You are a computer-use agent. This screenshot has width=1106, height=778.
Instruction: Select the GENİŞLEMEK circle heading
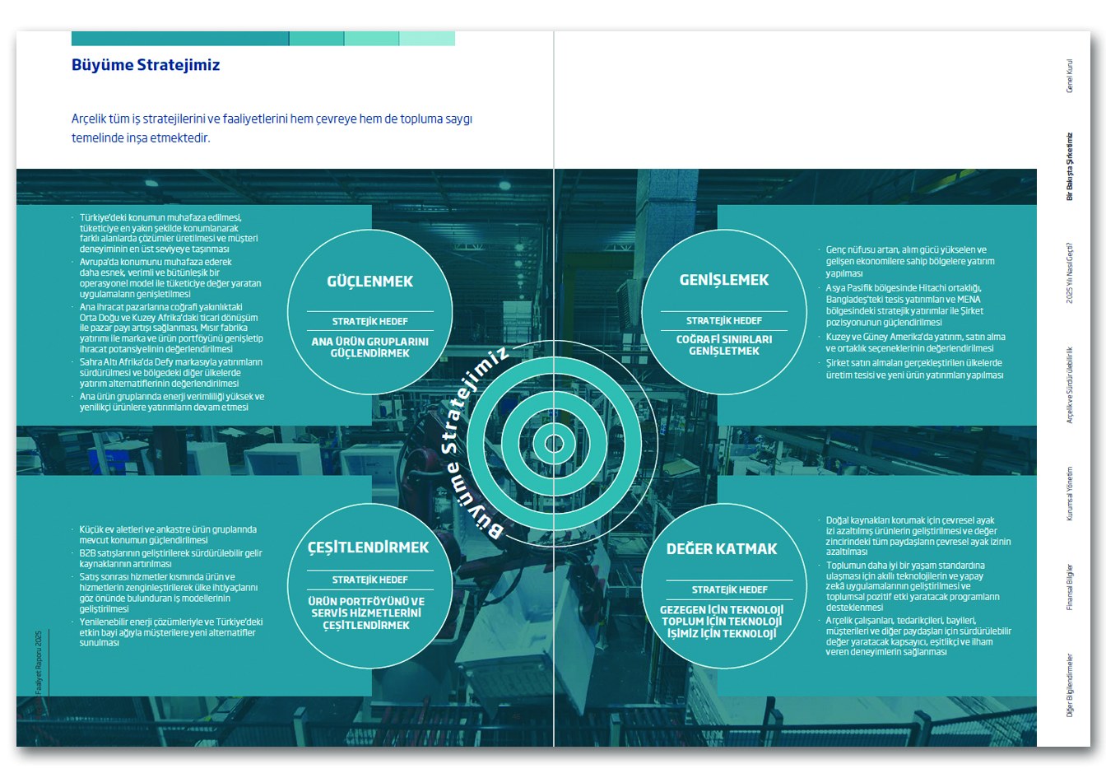[x=724, y=280]
